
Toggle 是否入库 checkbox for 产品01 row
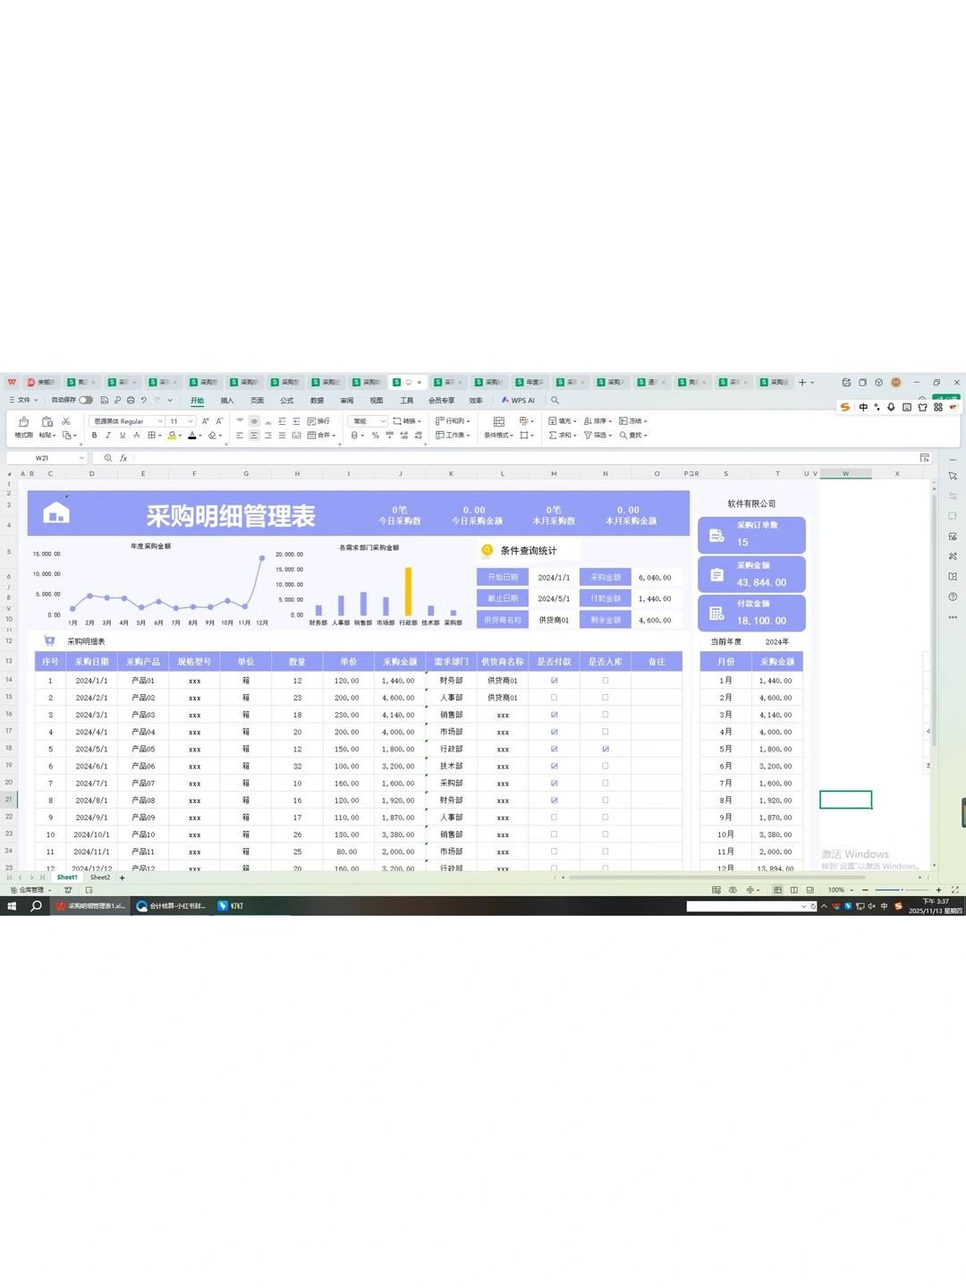606,681
